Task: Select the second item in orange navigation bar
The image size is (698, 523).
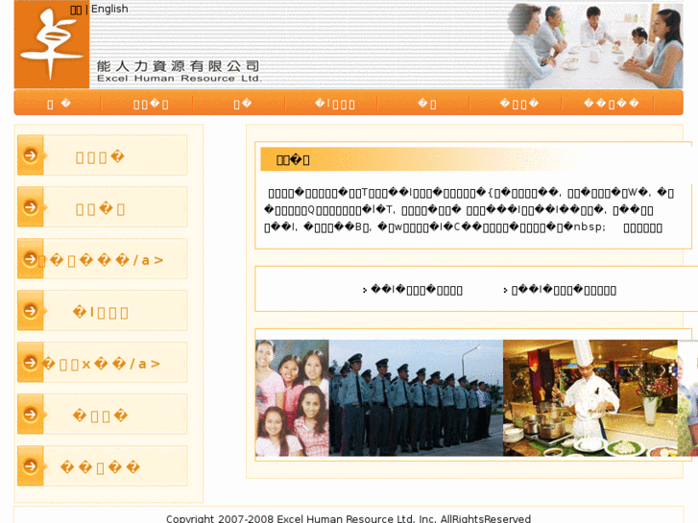Action: coord(151,105)
